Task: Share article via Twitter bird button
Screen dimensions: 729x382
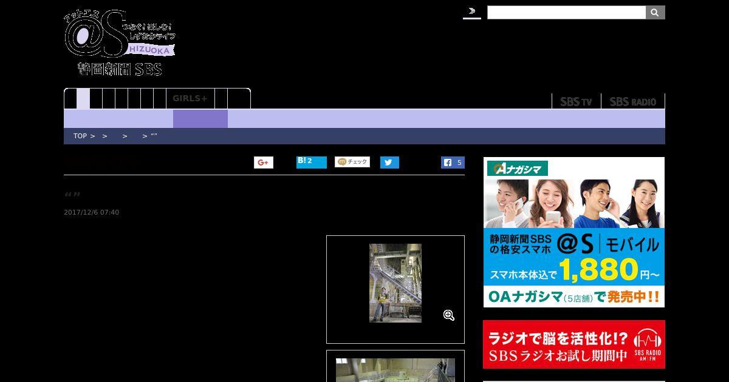Action: pyautogui.click(x=389, y=163)
